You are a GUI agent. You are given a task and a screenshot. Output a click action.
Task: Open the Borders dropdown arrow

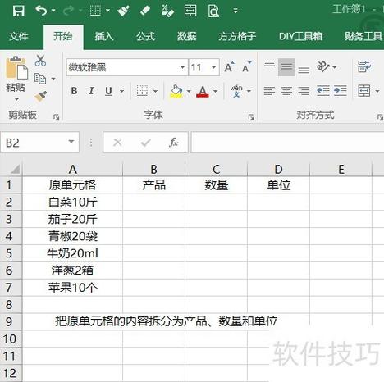155,91
